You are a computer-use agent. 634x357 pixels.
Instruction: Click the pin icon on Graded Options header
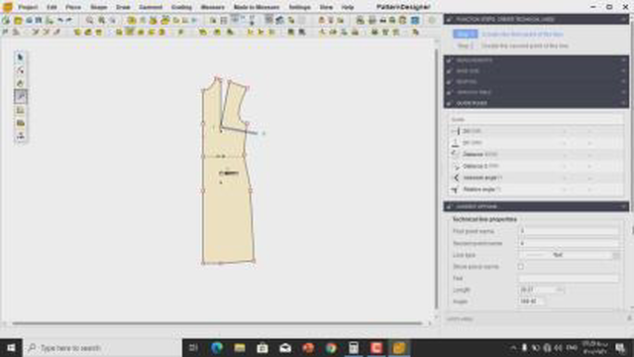click(449, 206)
